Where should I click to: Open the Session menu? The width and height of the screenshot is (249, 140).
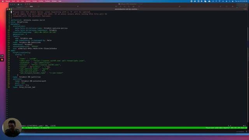[x=28, y=1]
